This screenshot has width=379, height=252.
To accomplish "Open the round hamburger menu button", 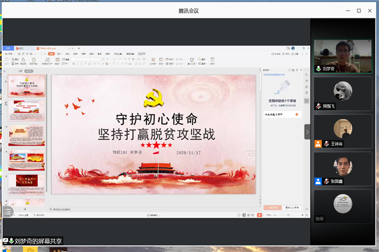I will (8, 211).
